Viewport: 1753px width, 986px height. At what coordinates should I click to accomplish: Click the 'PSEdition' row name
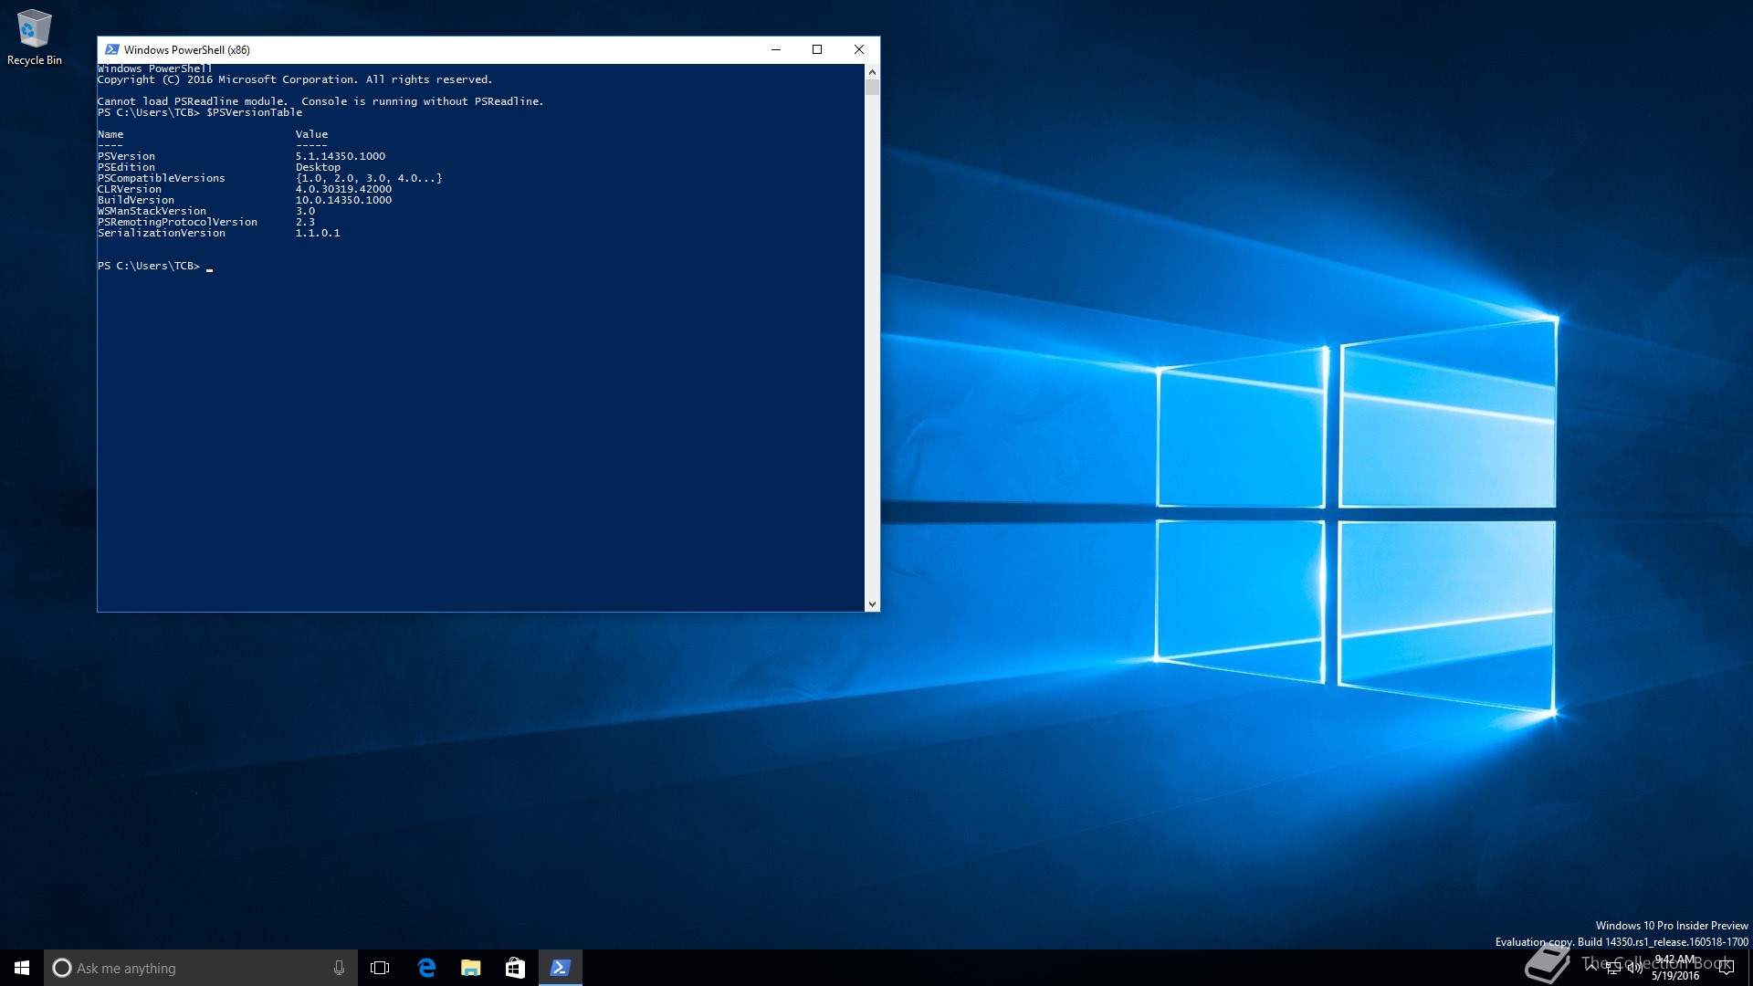[x=126, y=167]
